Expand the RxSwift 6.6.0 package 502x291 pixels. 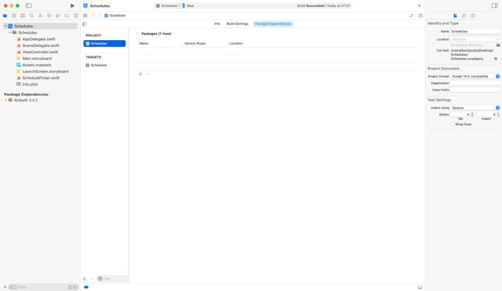tap(6, 100)
